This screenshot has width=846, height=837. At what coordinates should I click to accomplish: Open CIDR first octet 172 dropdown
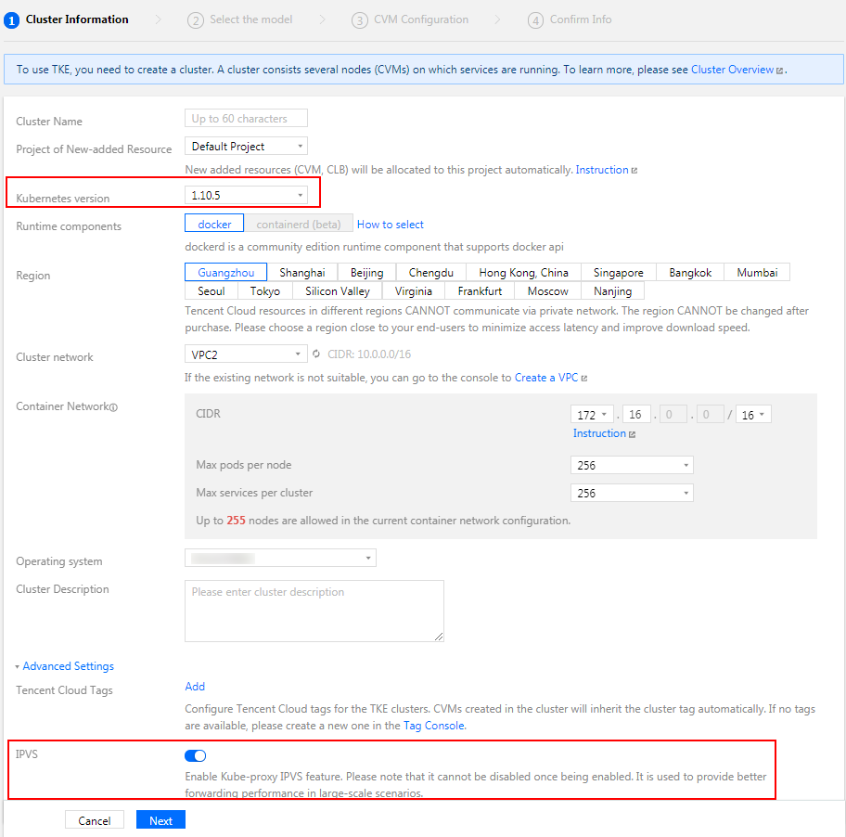[592, 415]
